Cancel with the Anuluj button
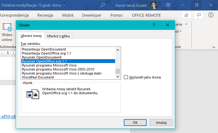 (x=161, y=123)
